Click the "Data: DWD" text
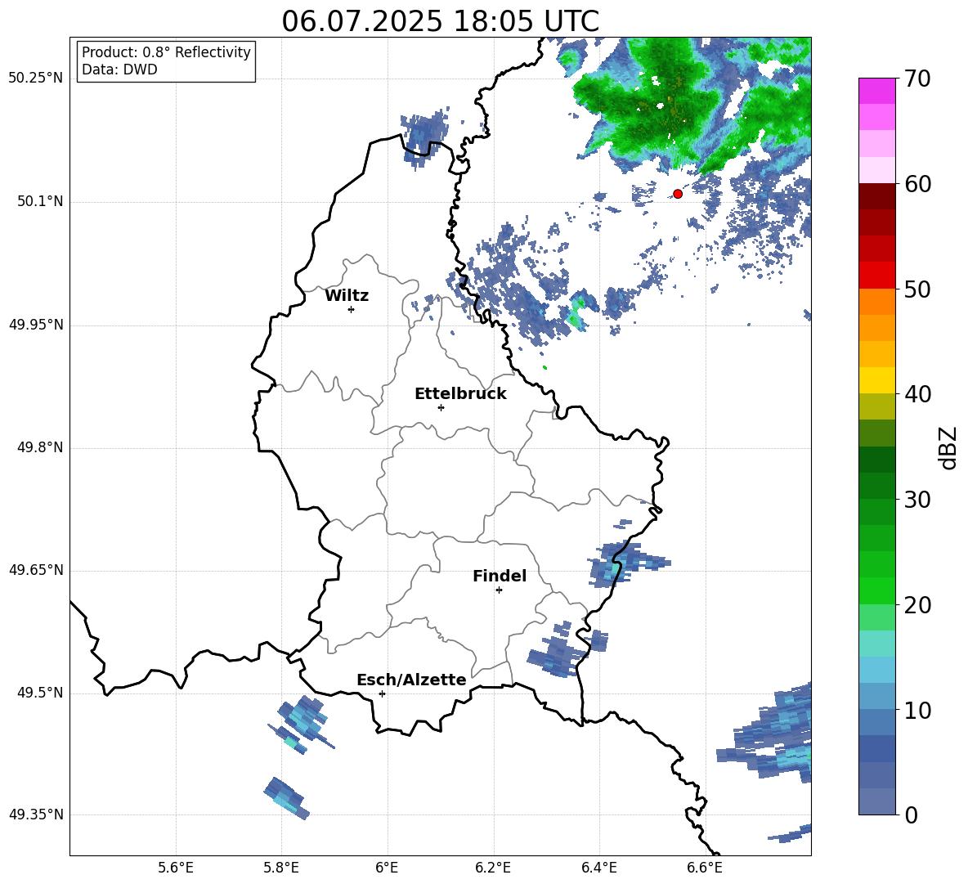This screenshot has height=884, width=968. coord(119,70)
